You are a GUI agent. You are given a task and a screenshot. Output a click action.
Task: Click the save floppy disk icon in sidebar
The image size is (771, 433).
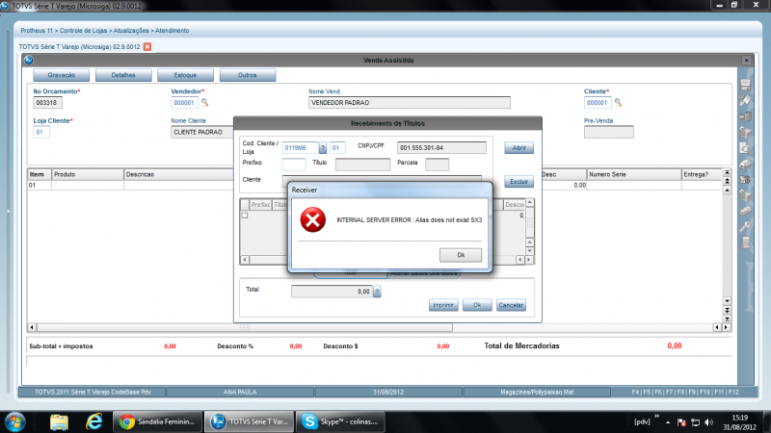745,85
